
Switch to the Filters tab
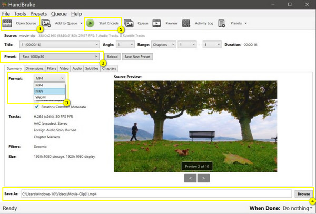coord(52,68)
